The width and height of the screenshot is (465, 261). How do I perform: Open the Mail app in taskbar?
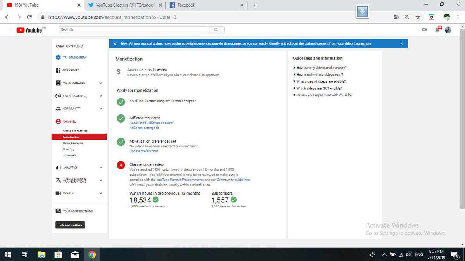(75, 255)
